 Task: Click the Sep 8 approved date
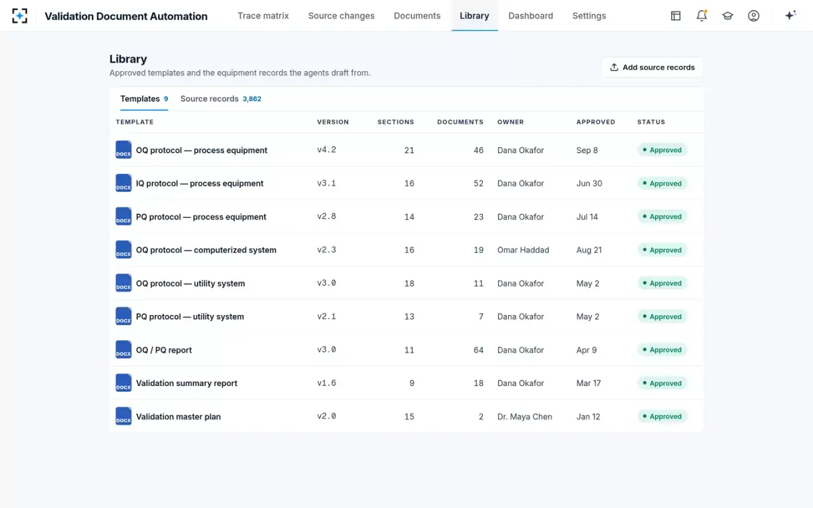click(x=587, y=150)
